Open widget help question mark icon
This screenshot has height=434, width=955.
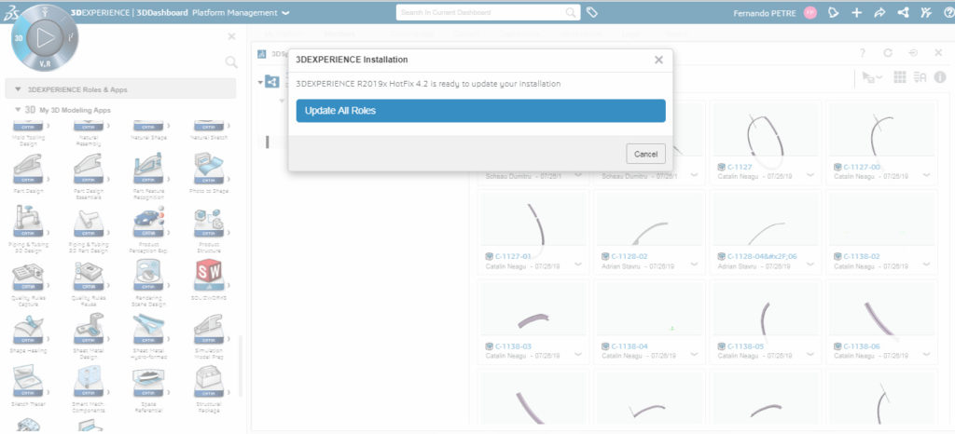[863, 53]
